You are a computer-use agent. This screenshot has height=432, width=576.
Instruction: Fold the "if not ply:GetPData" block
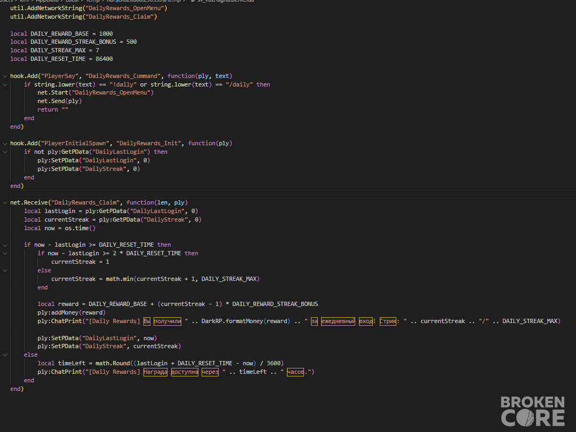coord(5,152)
